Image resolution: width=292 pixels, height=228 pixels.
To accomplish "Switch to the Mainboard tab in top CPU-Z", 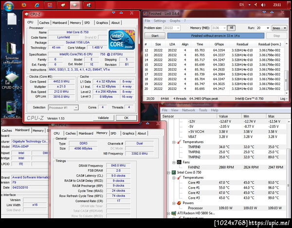I will tap(59, 23).
